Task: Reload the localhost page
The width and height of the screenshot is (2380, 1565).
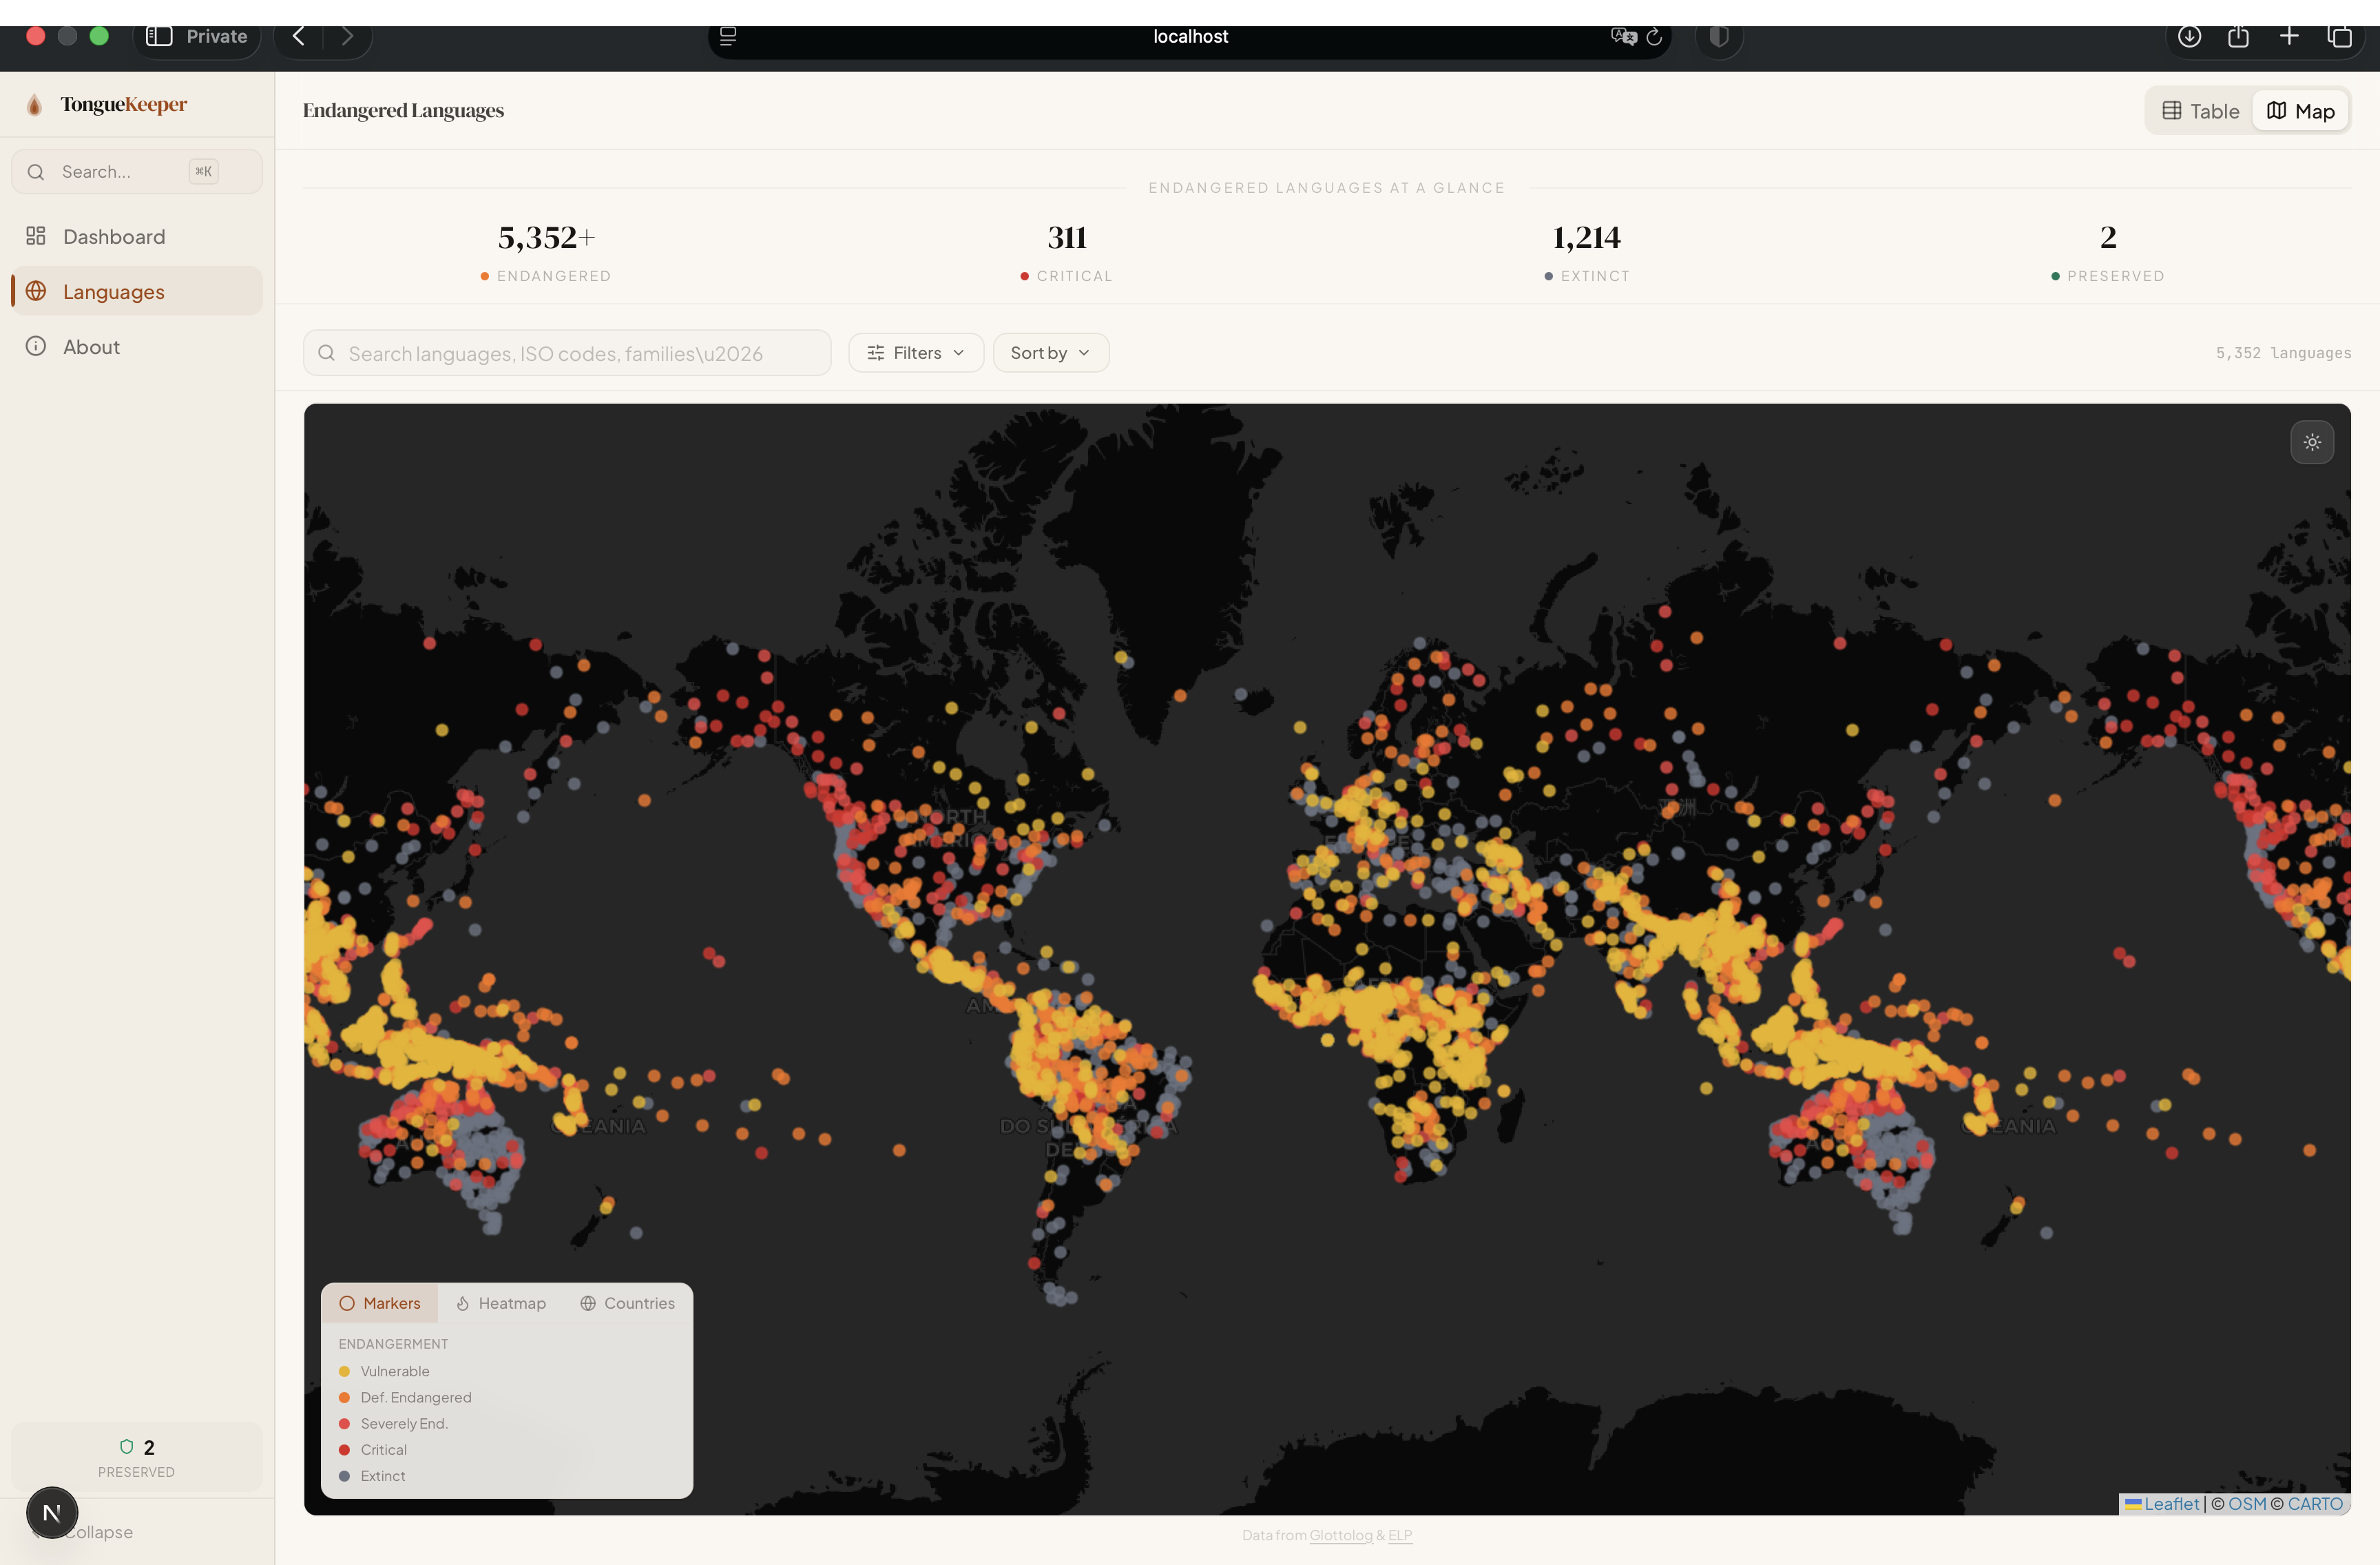Action: pos(1654,37)
